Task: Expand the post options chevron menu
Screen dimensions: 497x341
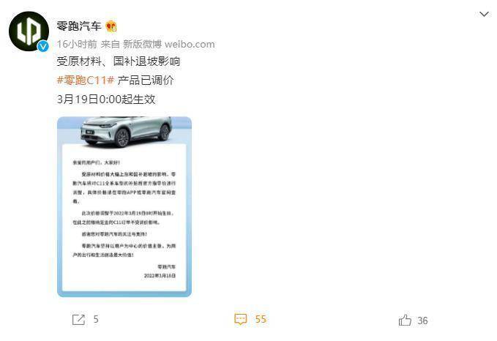Action: (x=484, y=14)
